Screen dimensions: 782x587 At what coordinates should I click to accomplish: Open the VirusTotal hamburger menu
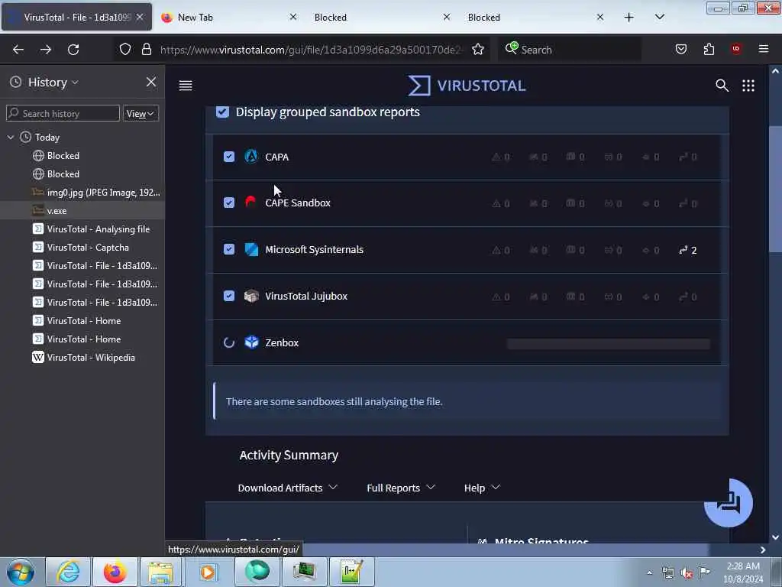(x=186, y=86)
